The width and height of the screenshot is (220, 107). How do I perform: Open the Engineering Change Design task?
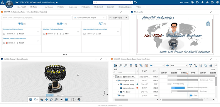[13, 29]
